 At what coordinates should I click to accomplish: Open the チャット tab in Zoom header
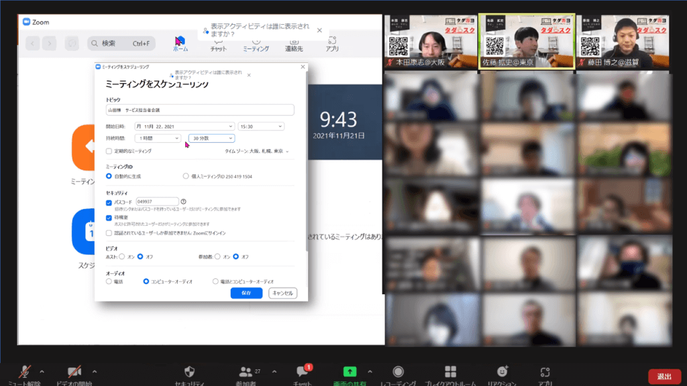click(x=218, y=46)
